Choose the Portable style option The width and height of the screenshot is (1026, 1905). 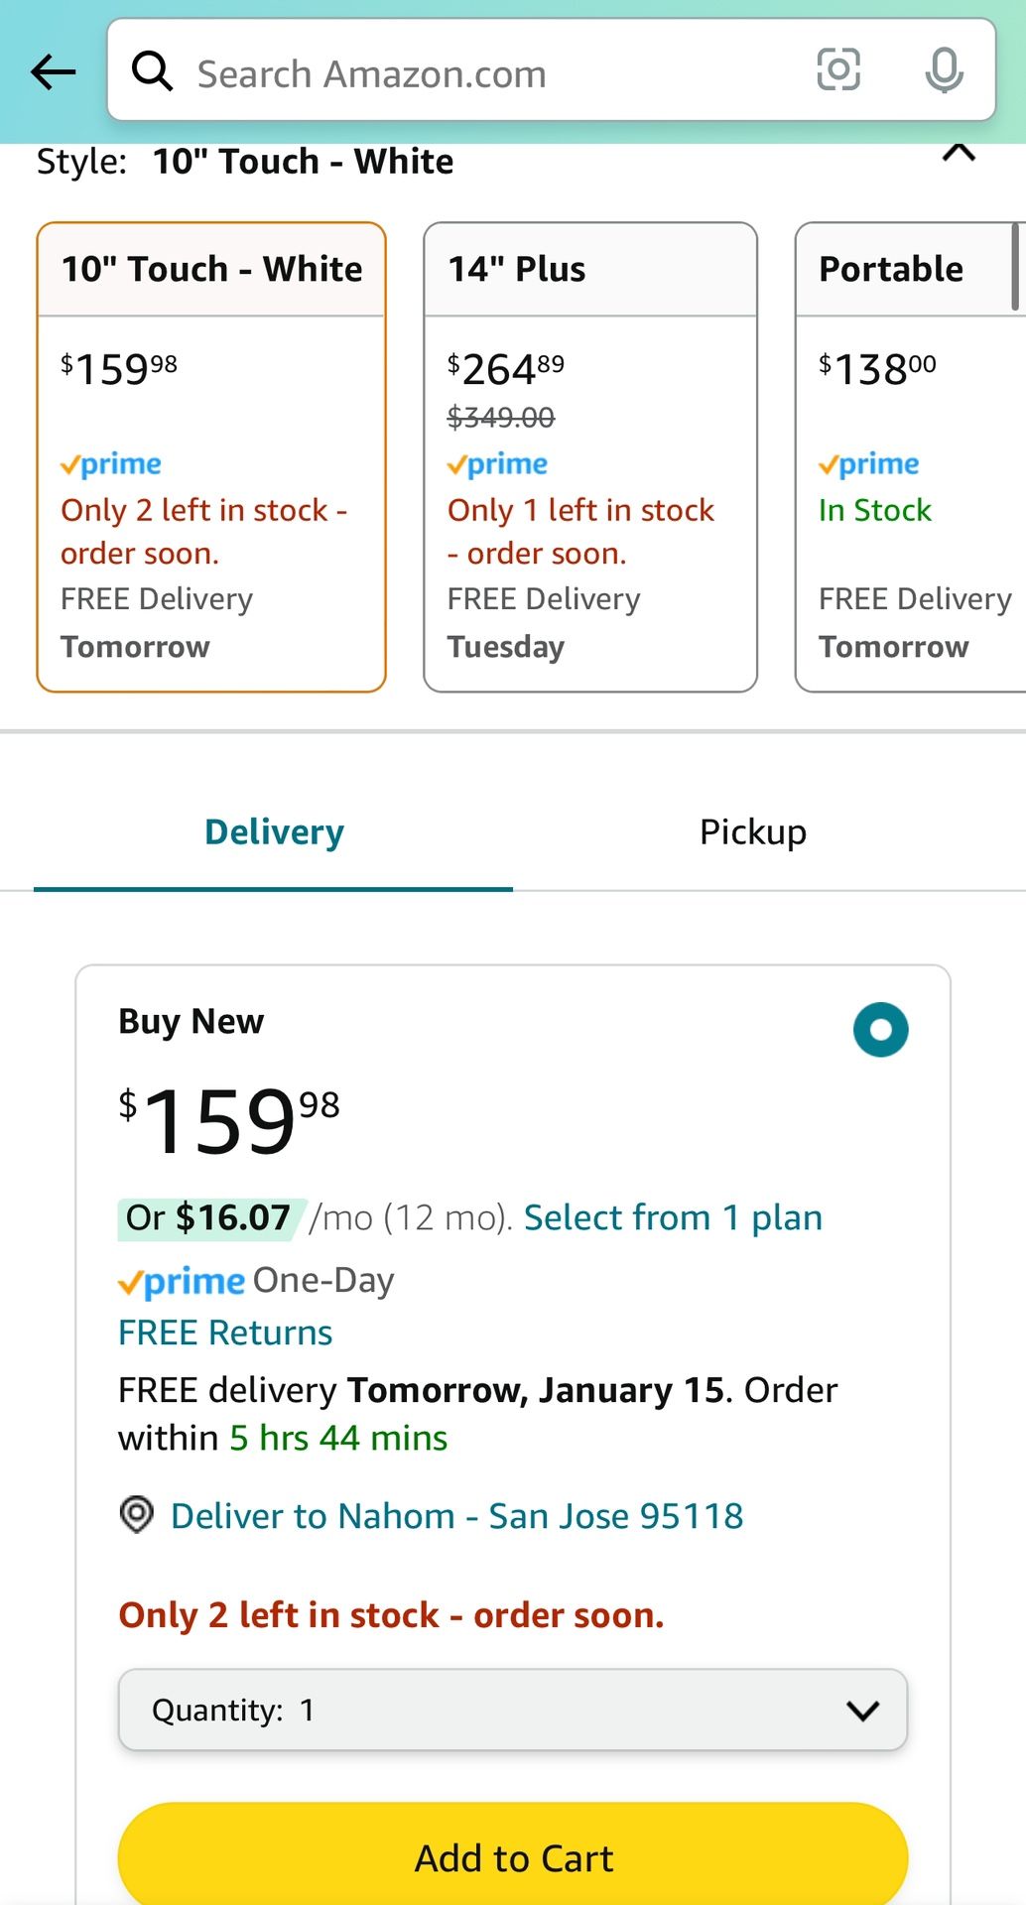[x=910, y=456]
